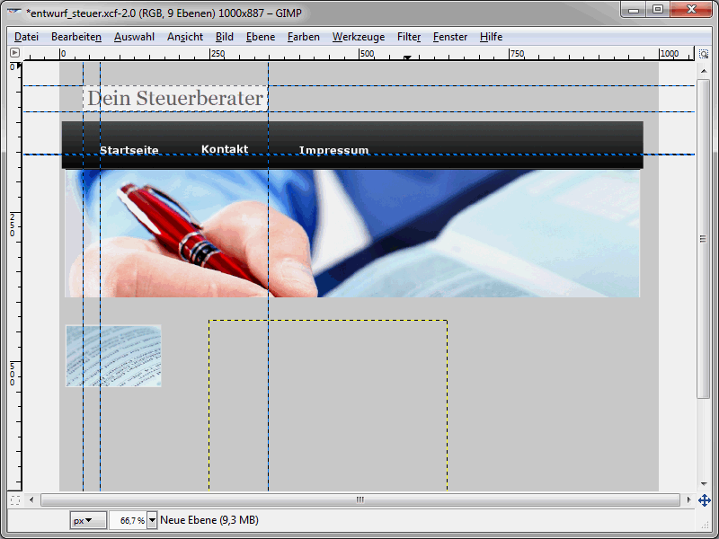The width and height of the screenshot is (719, 539).
Task: Click the vertical scrollbar up arrow
Action: tap(704, 71)
